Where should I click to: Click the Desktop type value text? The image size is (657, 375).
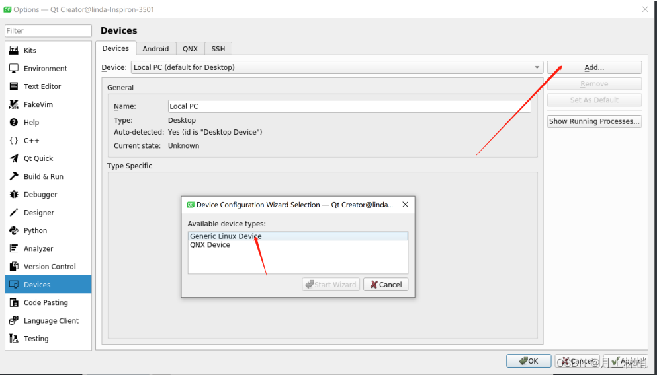(x=182, y=120)
